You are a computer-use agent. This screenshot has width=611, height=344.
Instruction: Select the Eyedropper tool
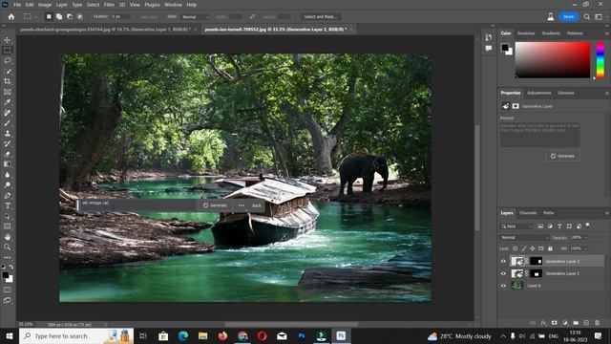[7, 102]
